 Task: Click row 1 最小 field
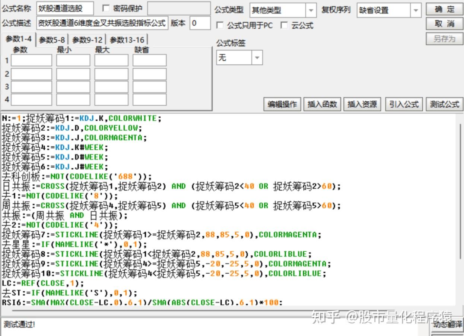point(73,60)
